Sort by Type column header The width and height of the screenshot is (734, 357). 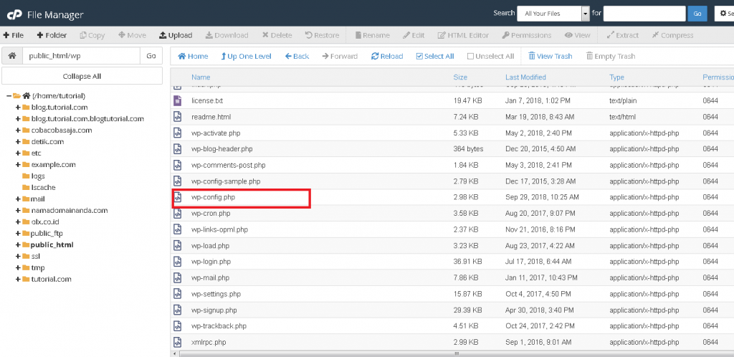(x=616, y=77)
